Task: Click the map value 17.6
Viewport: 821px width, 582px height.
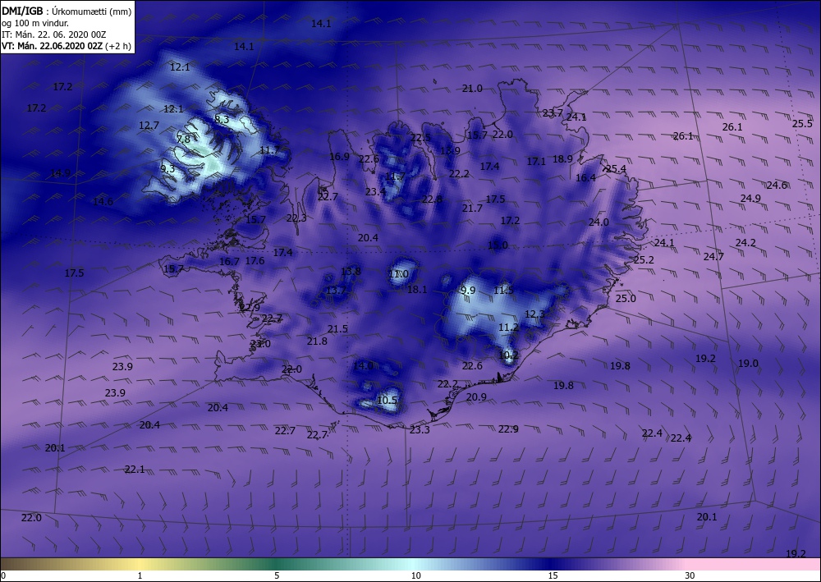Action: coord(255,261)
